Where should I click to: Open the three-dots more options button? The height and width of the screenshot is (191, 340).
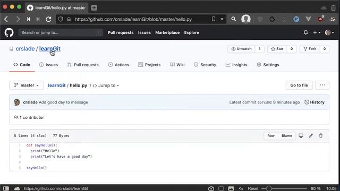click(322, 85)
